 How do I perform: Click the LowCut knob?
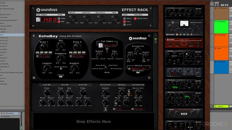47,68
